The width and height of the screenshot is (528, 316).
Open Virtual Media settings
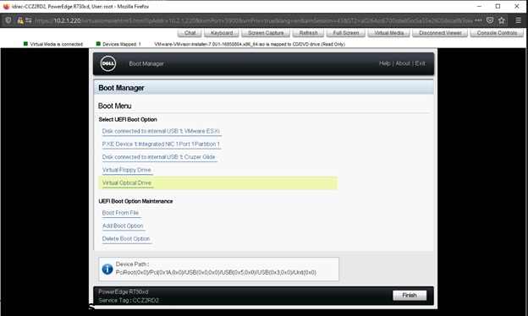coord(389,33)
